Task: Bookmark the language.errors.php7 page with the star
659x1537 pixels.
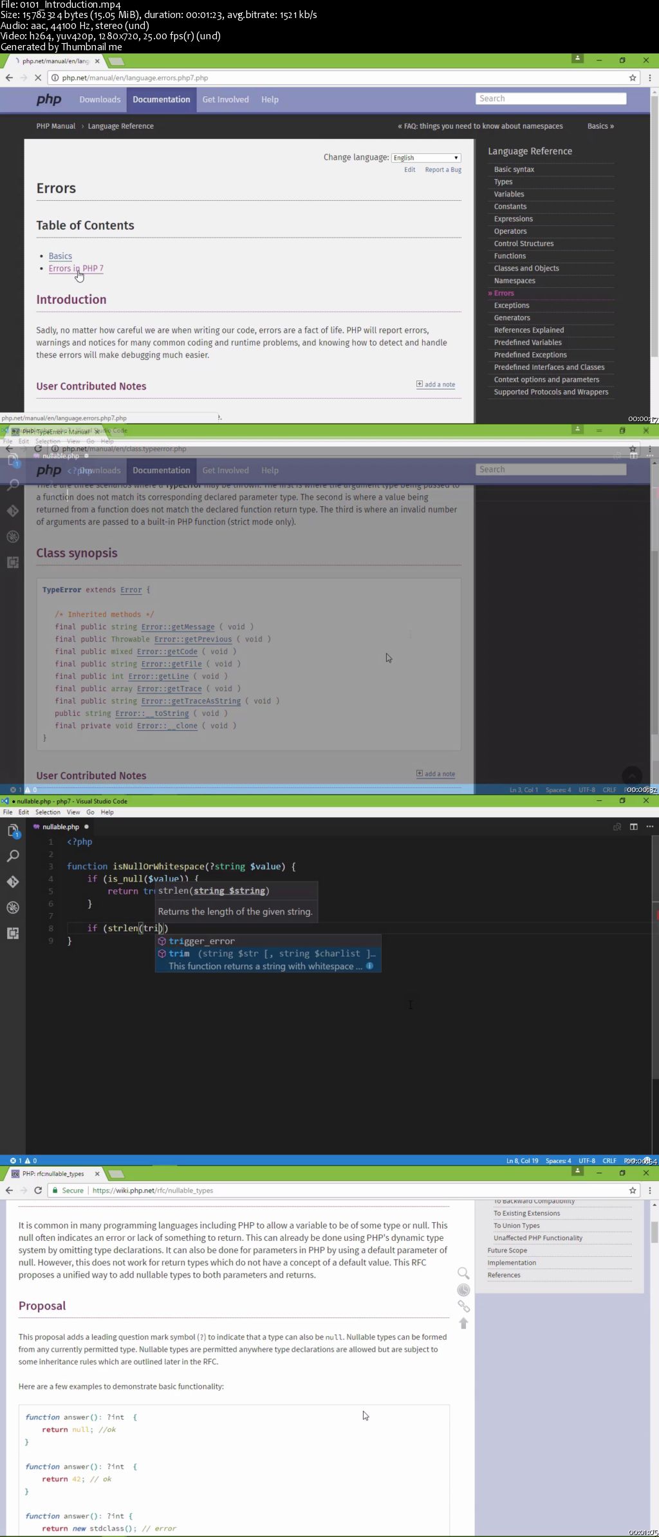Action: tap(633, 78)
